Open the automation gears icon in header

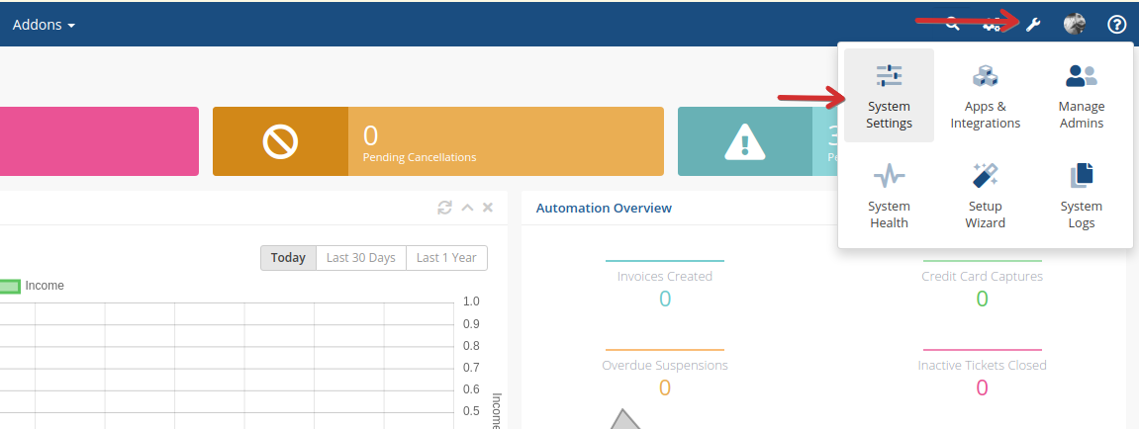point(992,25)
